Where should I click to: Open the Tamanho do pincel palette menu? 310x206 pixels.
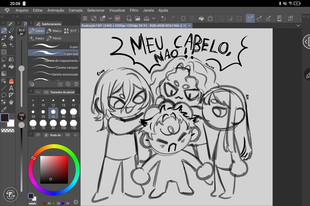[31, 91]
